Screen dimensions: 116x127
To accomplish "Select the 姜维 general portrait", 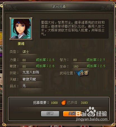I will (x=21, y=29).
